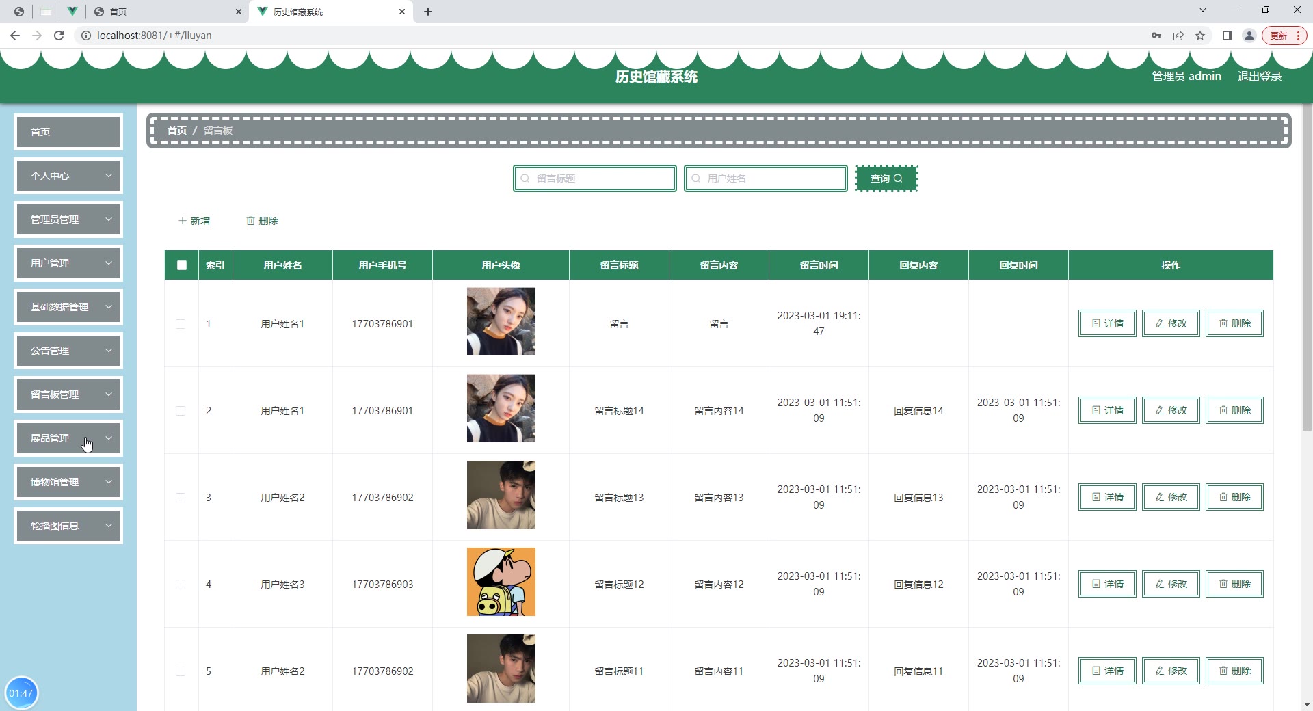Open the tab search chevron in the title bar
1313x711 pixels.
(x=1203, y=10)
